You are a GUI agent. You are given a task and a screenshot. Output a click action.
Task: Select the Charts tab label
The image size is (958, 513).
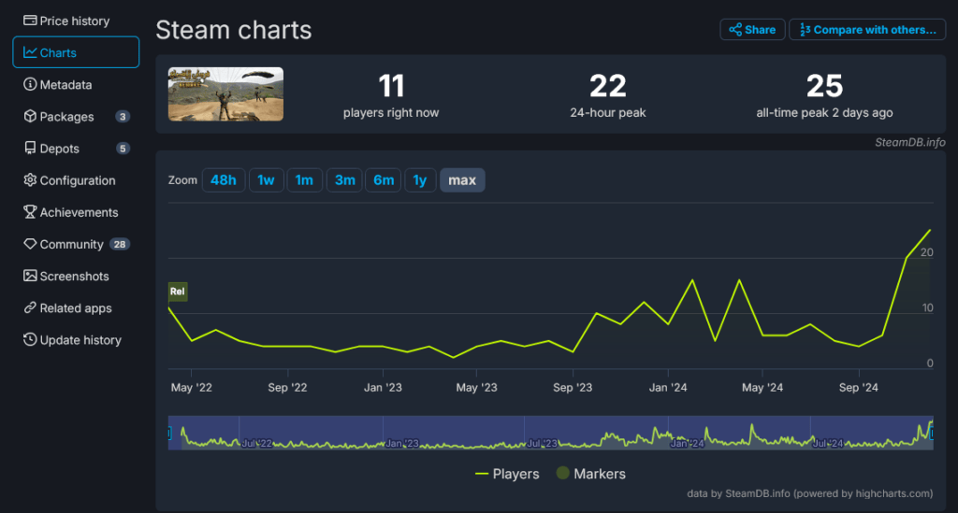[58, 53]
